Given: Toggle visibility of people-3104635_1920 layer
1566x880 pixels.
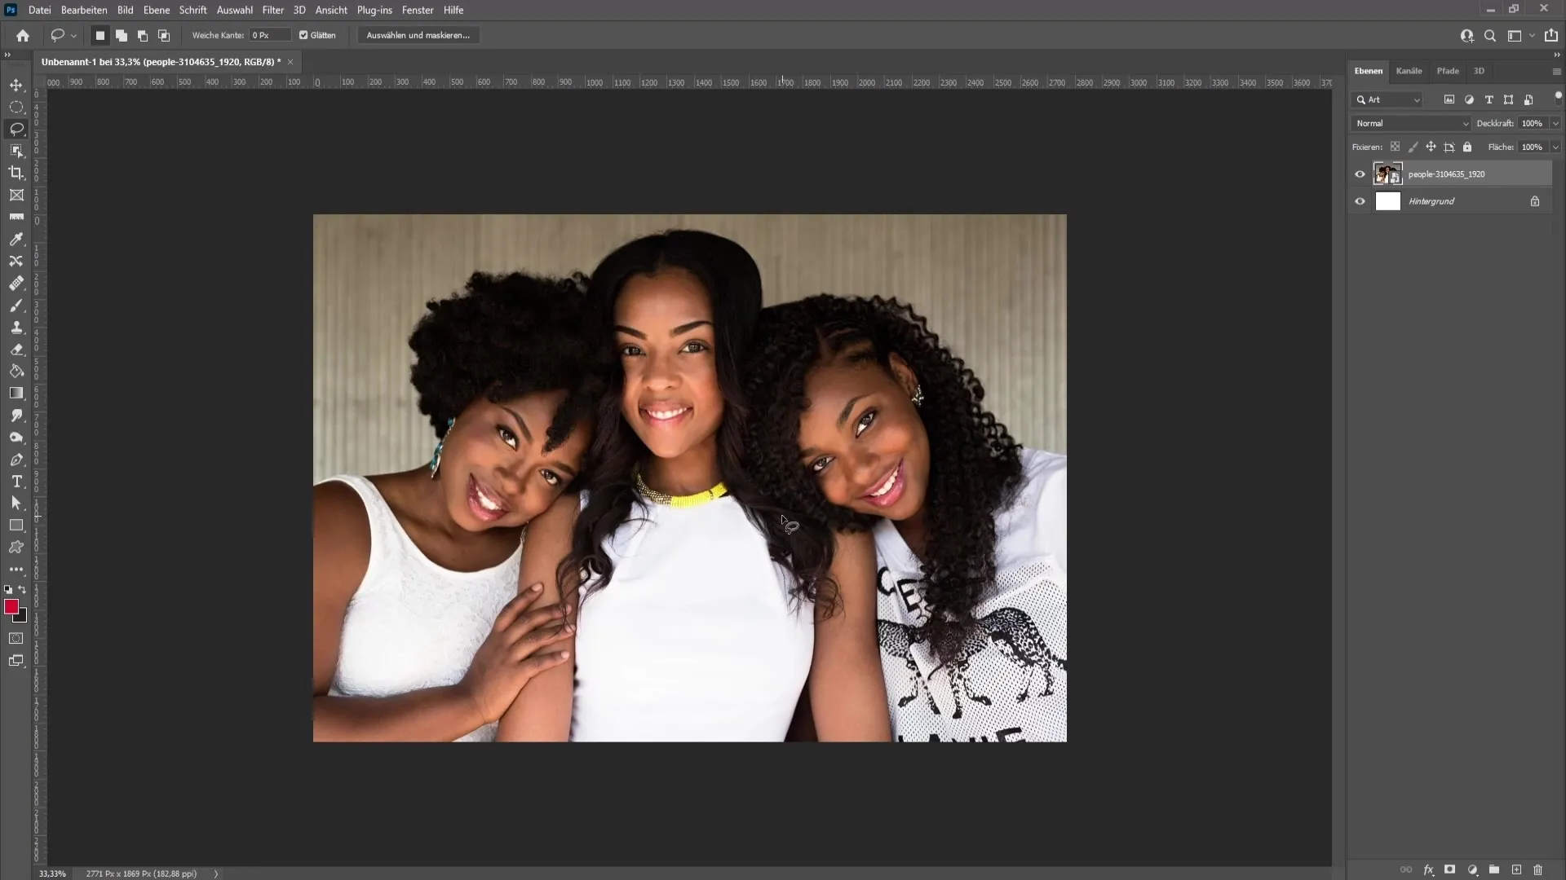Looking at the screenshot, I should pyautogui.click(x=1360, y=174).
